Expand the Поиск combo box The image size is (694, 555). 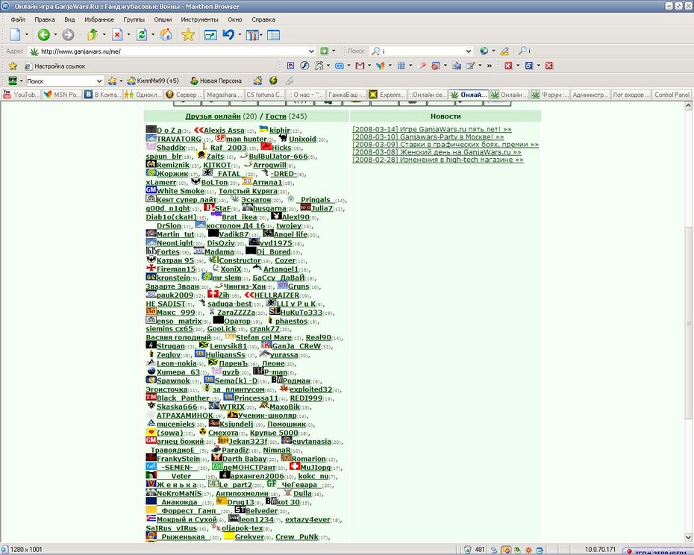pyautogui.click(x=99, y=81)
